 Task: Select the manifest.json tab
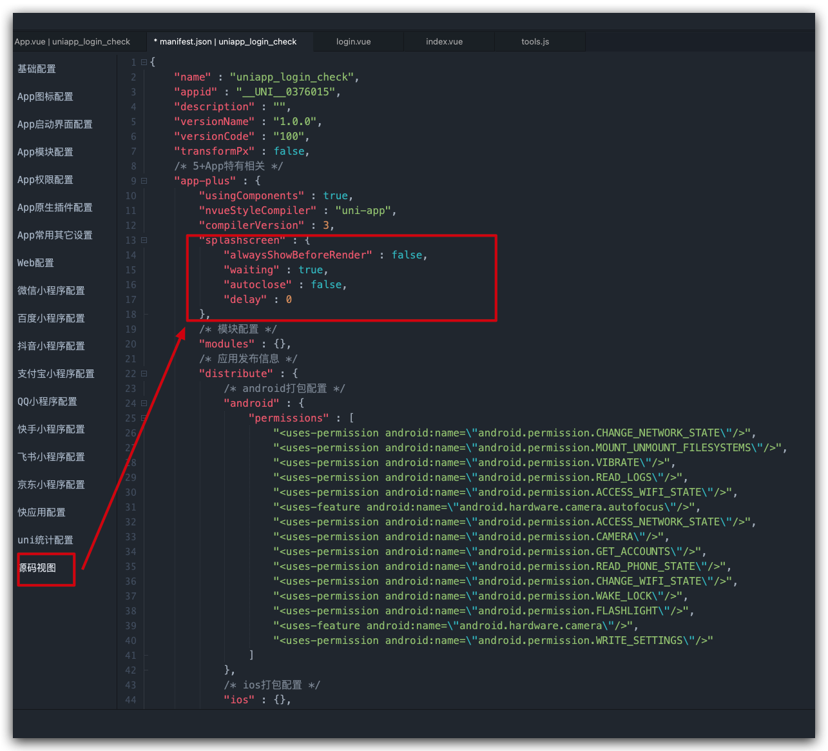[226, 41]
